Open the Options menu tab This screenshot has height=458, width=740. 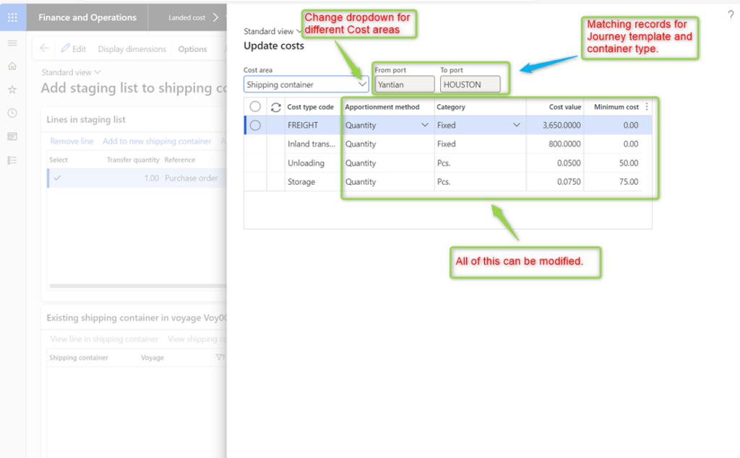192,49
